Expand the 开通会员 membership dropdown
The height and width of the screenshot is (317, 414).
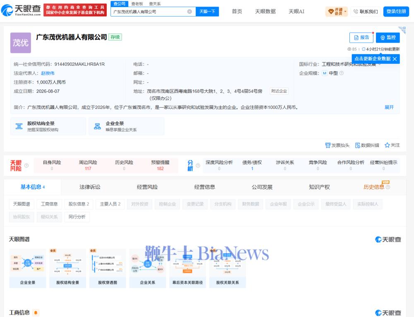(x=337, y=11)
